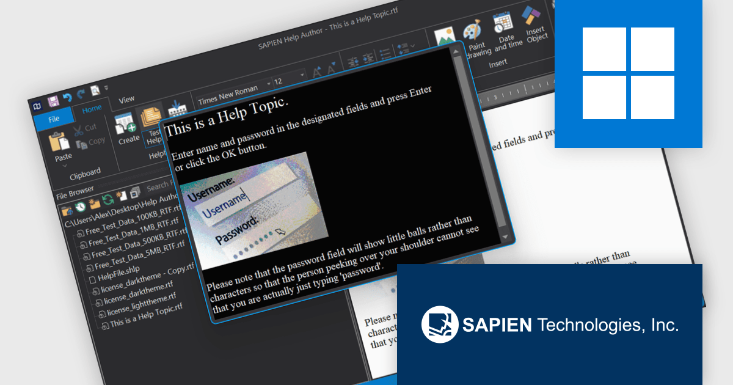Screen dimensions: 733x385
Task: Click the grow font icon
Action: [x=316, y=72]
